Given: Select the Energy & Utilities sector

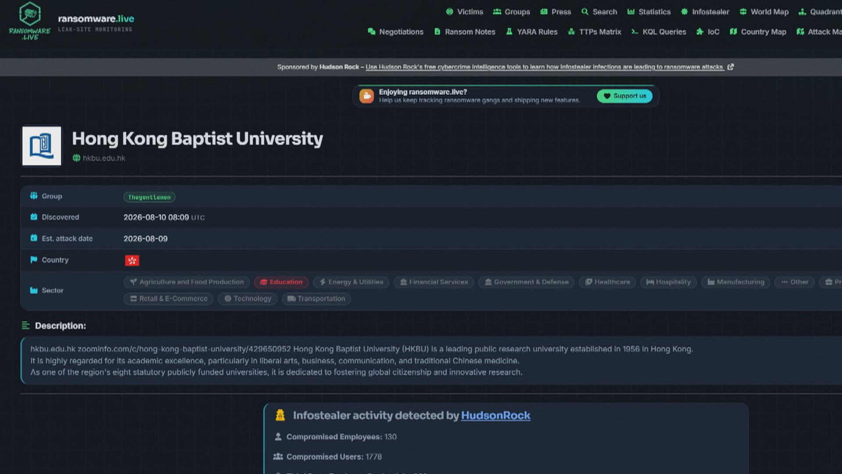Looking at the screenshot, I should coord(351,282).
